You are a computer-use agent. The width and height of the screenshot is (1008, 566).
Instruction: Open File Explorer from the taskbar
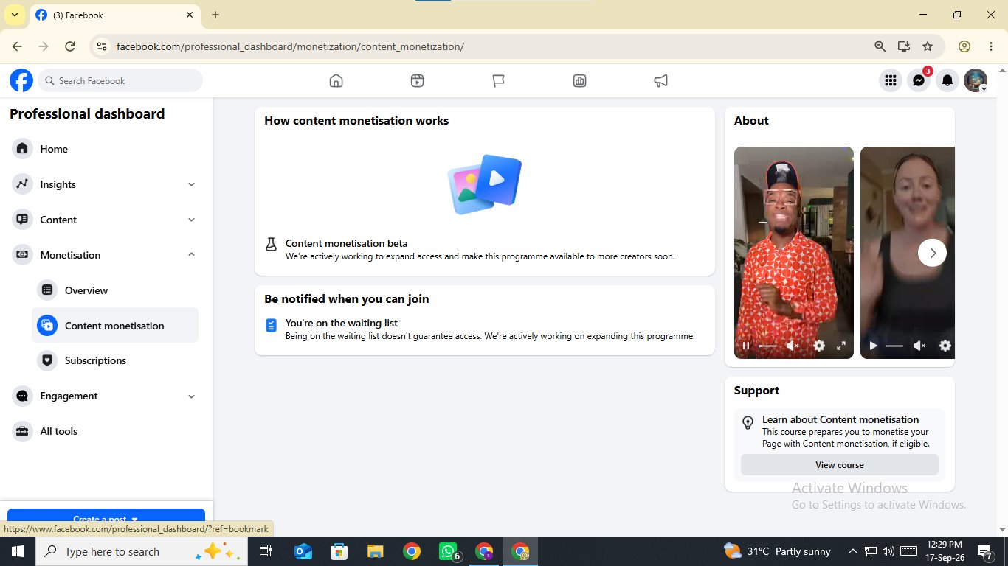click(375, 551)
